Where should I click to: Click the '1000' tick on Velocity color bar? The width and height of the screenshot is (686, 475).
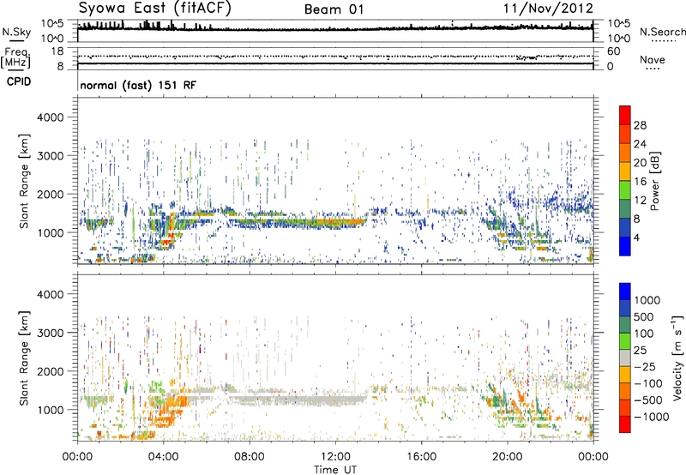click(647, 300)
